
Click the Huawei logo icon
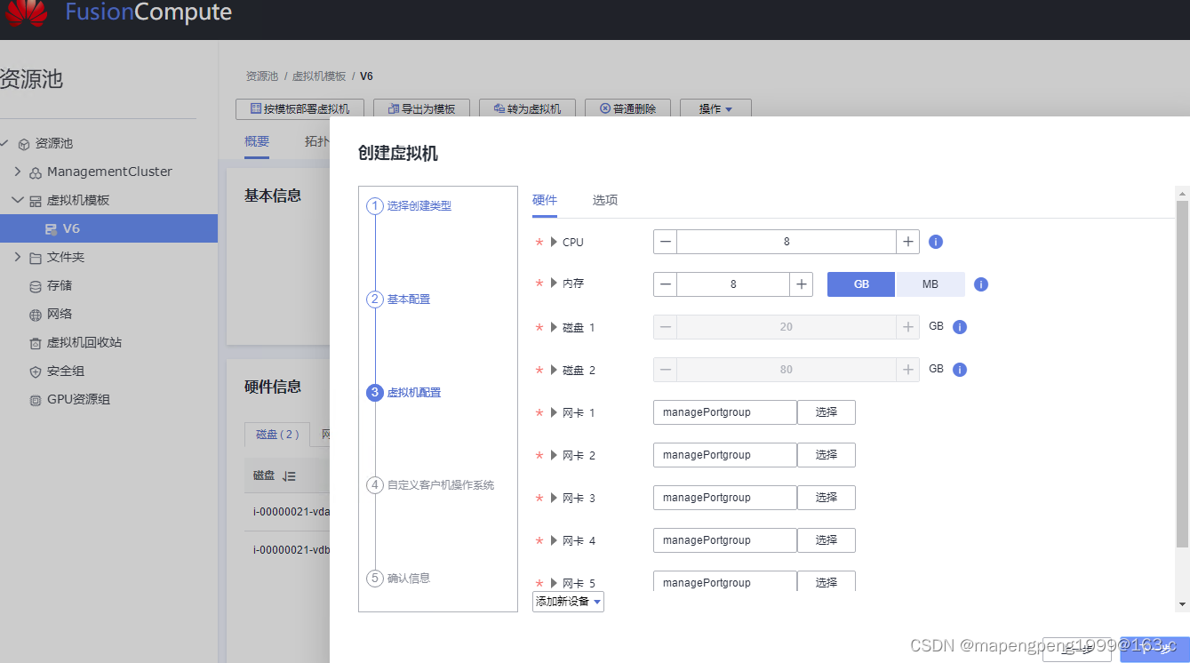click(x=26, y=12)
